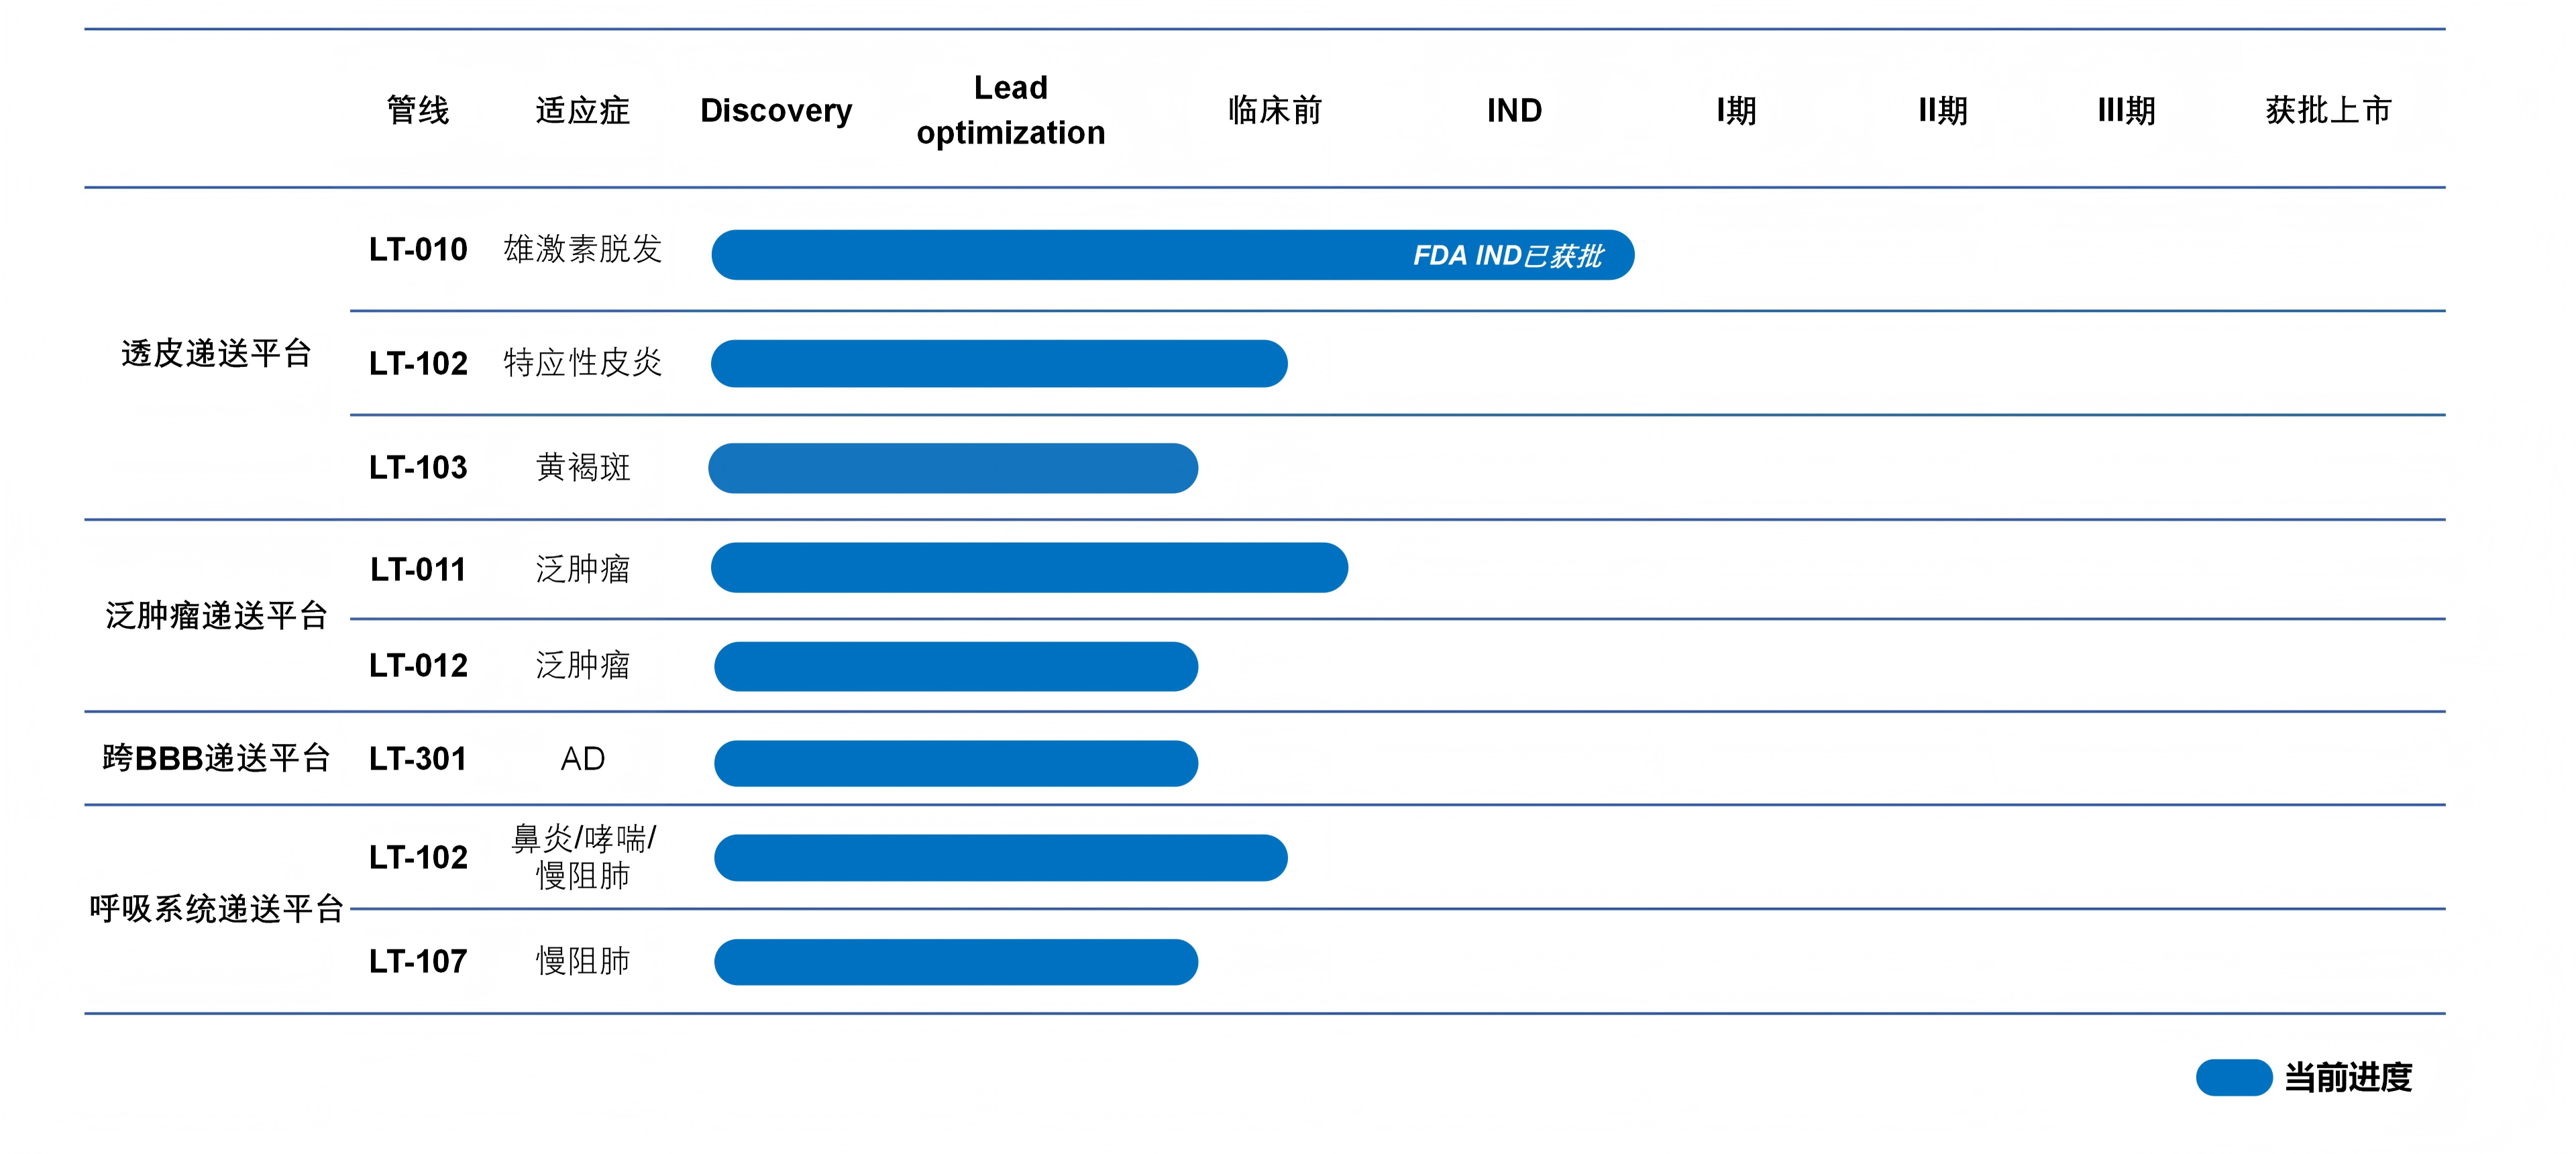The width and height of the screenshot is (2576, 1154).
Task: Click pipeline code LT-301
Action: [418, 759]
